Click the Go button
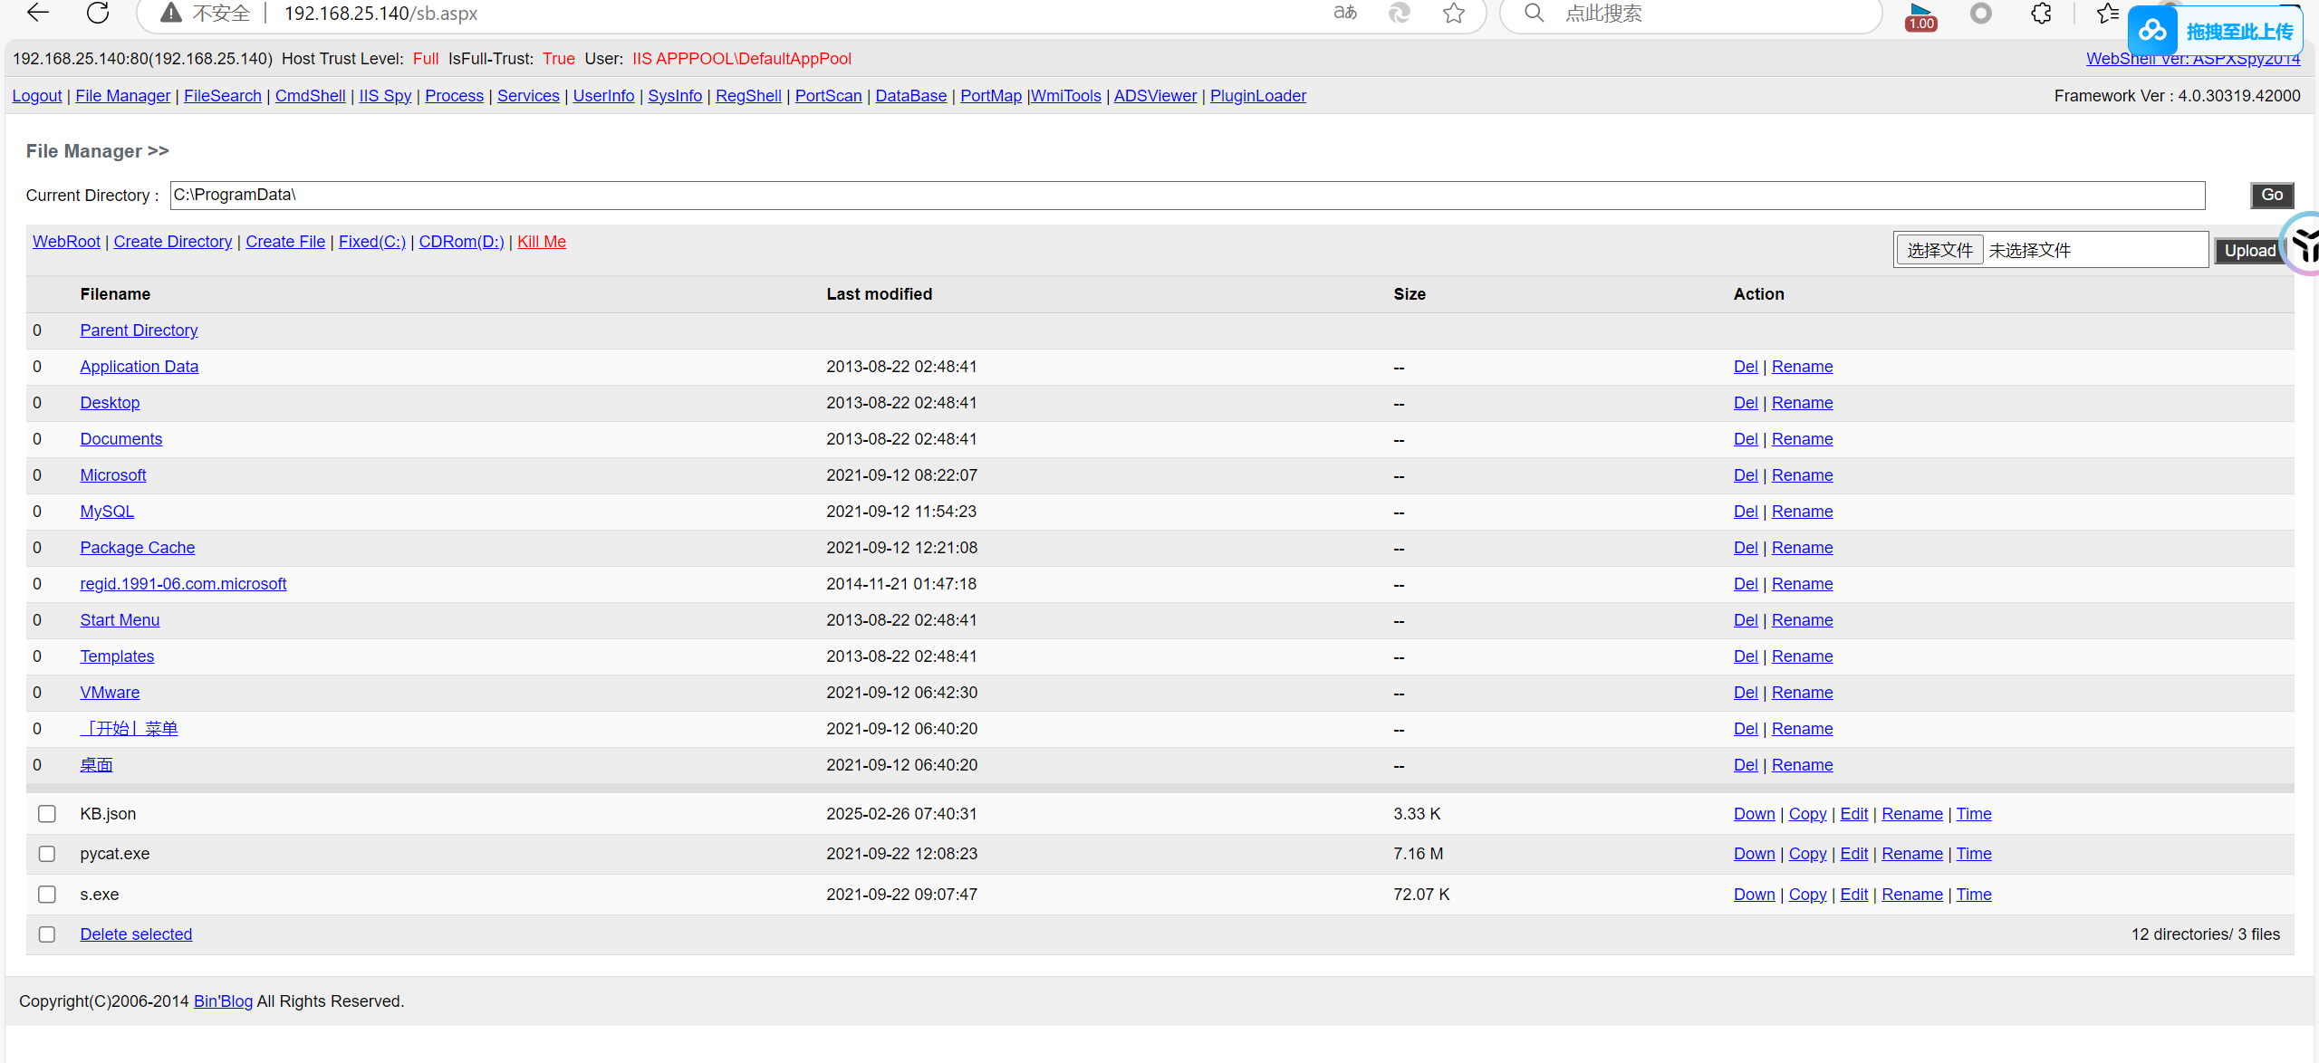Screen dimensions: 2319x1063 click(x=2271, y=196)
